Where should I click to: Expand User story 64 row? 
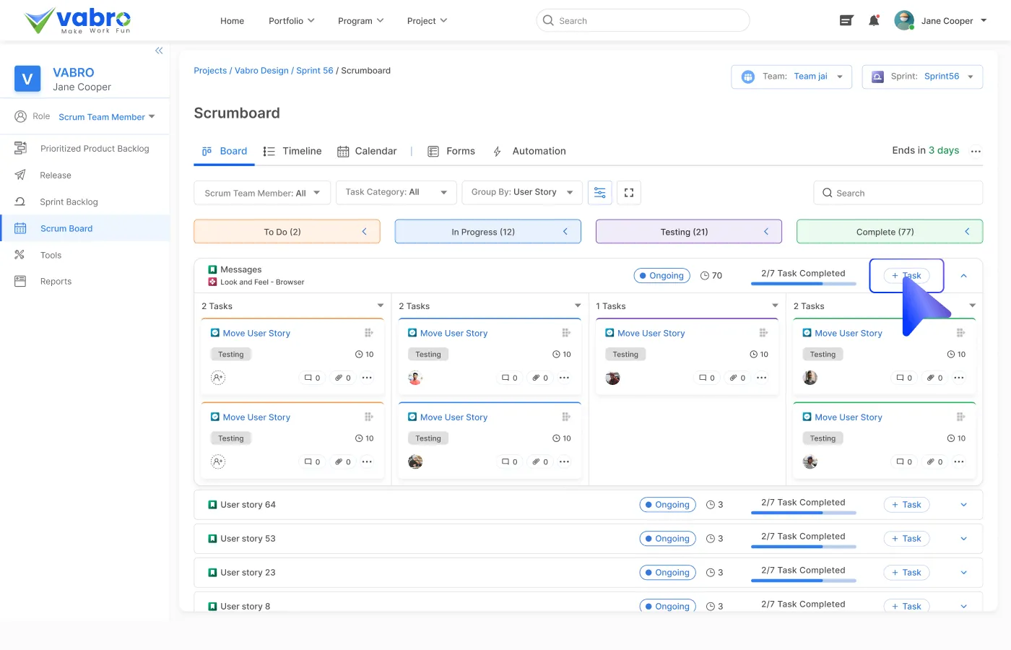tap(963, 505)
